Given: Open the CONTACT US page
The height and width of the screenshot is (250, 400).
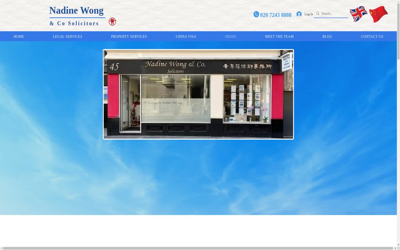Looking at the screenshot, I should point(372,36).
